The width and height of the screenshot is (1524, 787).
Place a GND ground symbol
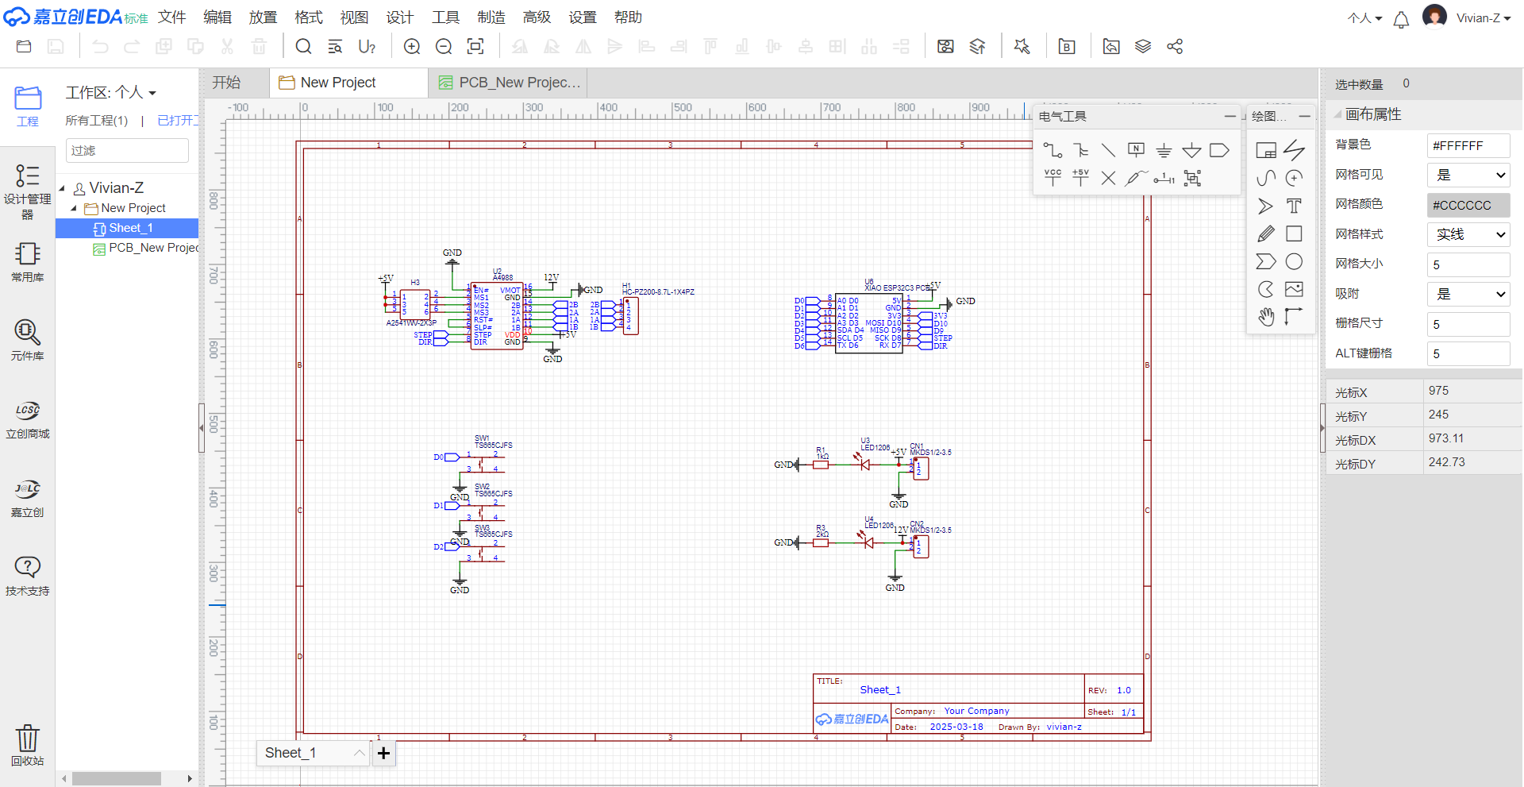pos(1164,150)
